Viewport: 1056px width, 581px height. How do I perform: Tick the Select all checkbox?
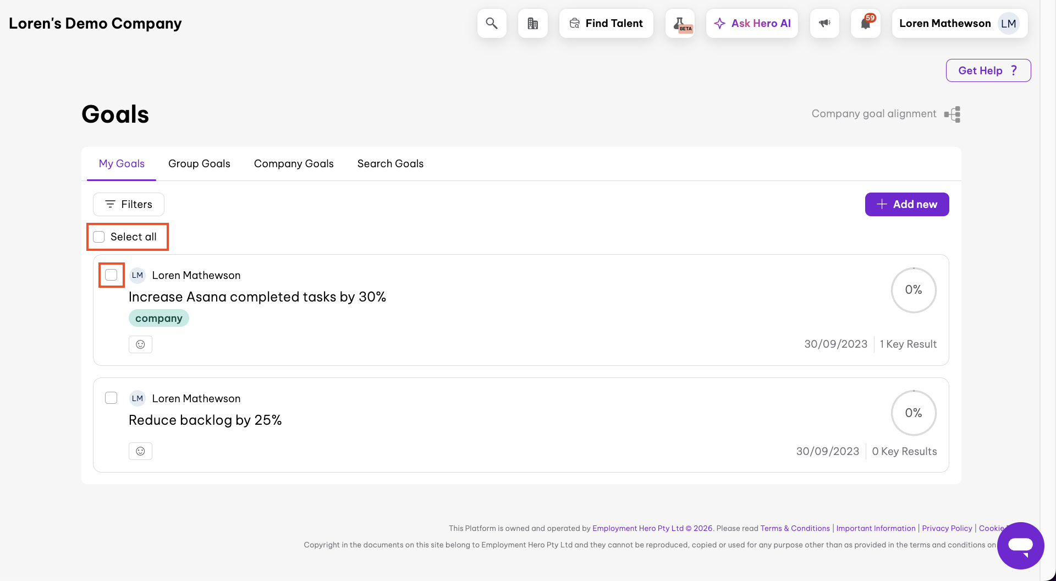99,237
